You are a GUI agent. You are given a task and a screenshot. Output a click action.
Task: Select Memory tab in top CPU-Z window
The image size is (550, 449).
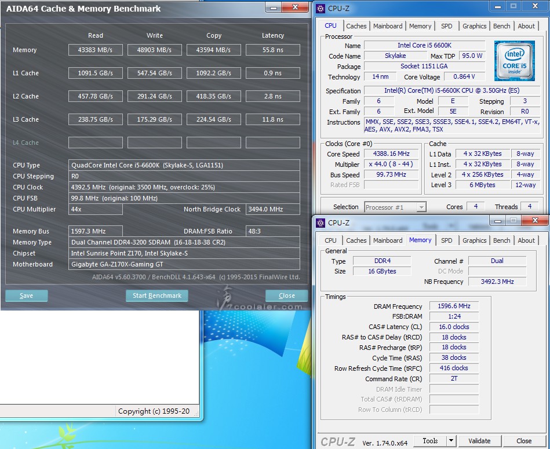pos(420,26)
